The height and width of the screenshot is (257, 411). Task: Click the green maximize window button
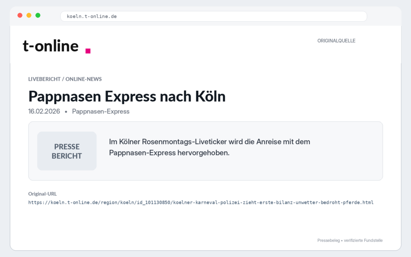[x=38, y=16]
